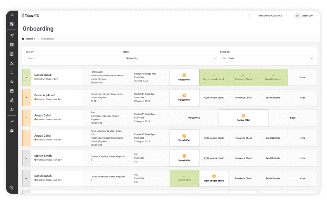
Task: Collapse Angus Caird Warrington row
Action: click(26, 118)
